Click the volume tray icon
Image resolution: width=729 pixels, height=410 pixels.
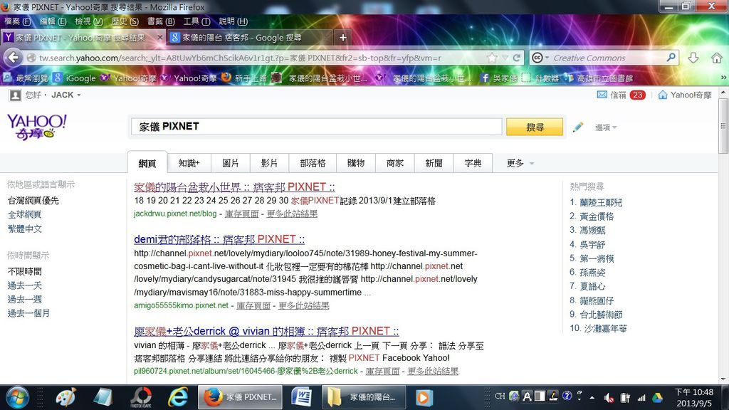click(609, 397)
